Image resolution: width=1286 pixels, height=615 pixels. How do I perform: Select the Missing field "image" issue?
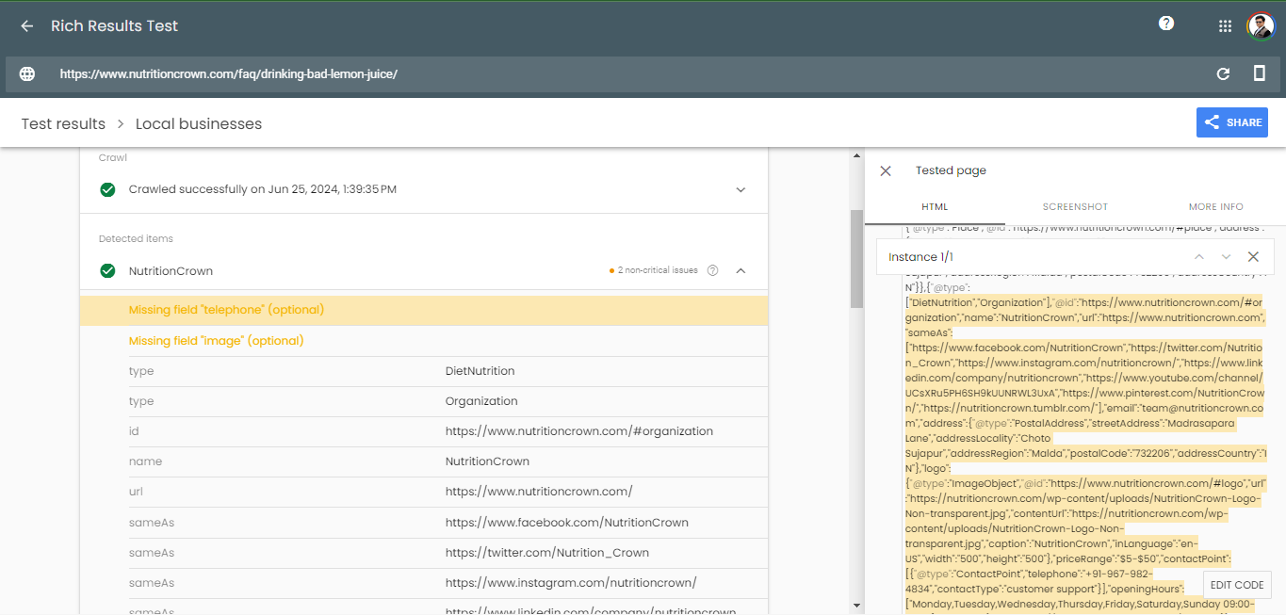(424, 341)
